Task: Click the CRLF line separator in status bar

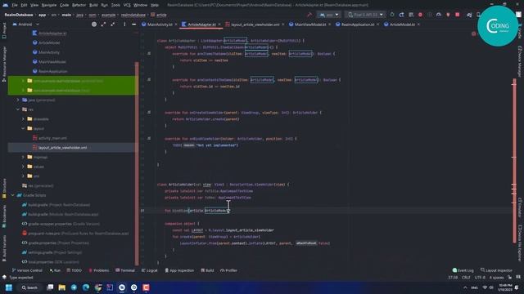Action: point(466,278)
